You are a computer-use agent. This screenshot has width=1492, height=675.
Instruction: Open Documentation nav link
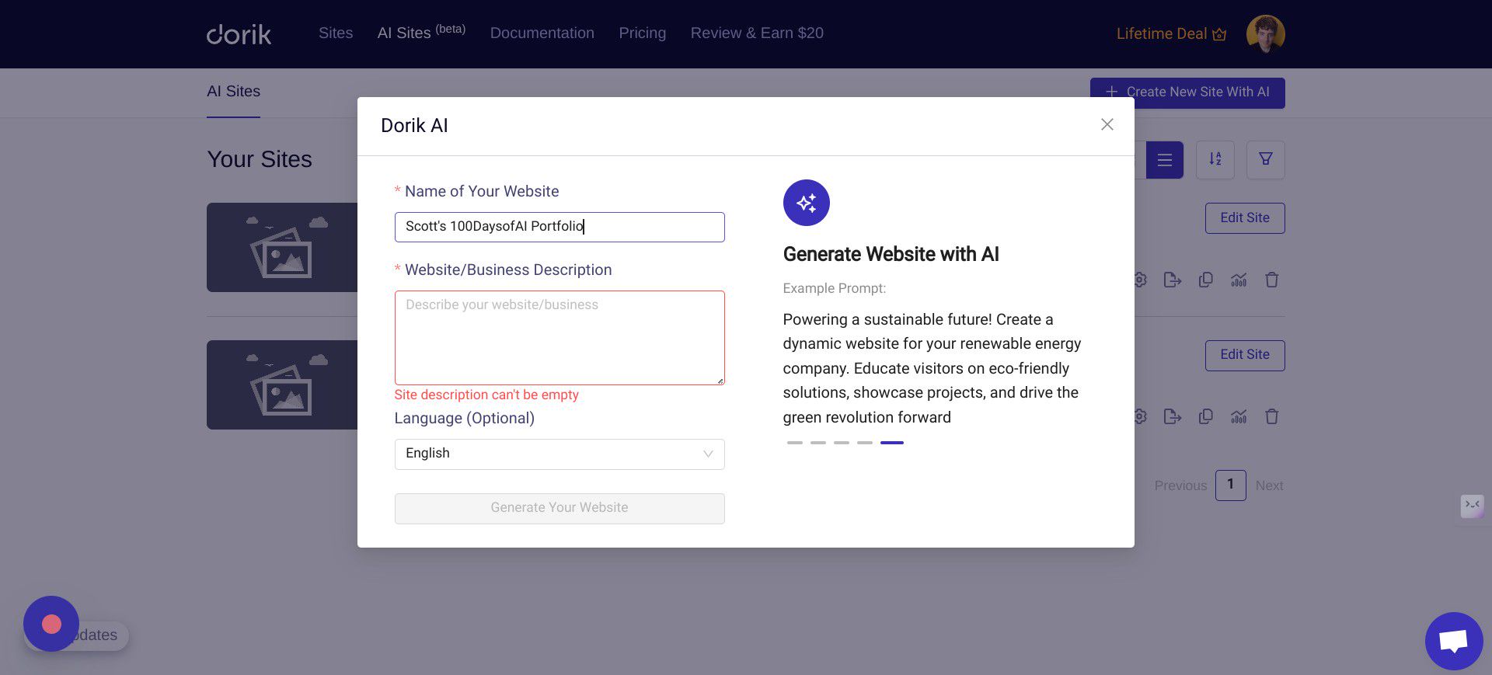coord(542,33)
